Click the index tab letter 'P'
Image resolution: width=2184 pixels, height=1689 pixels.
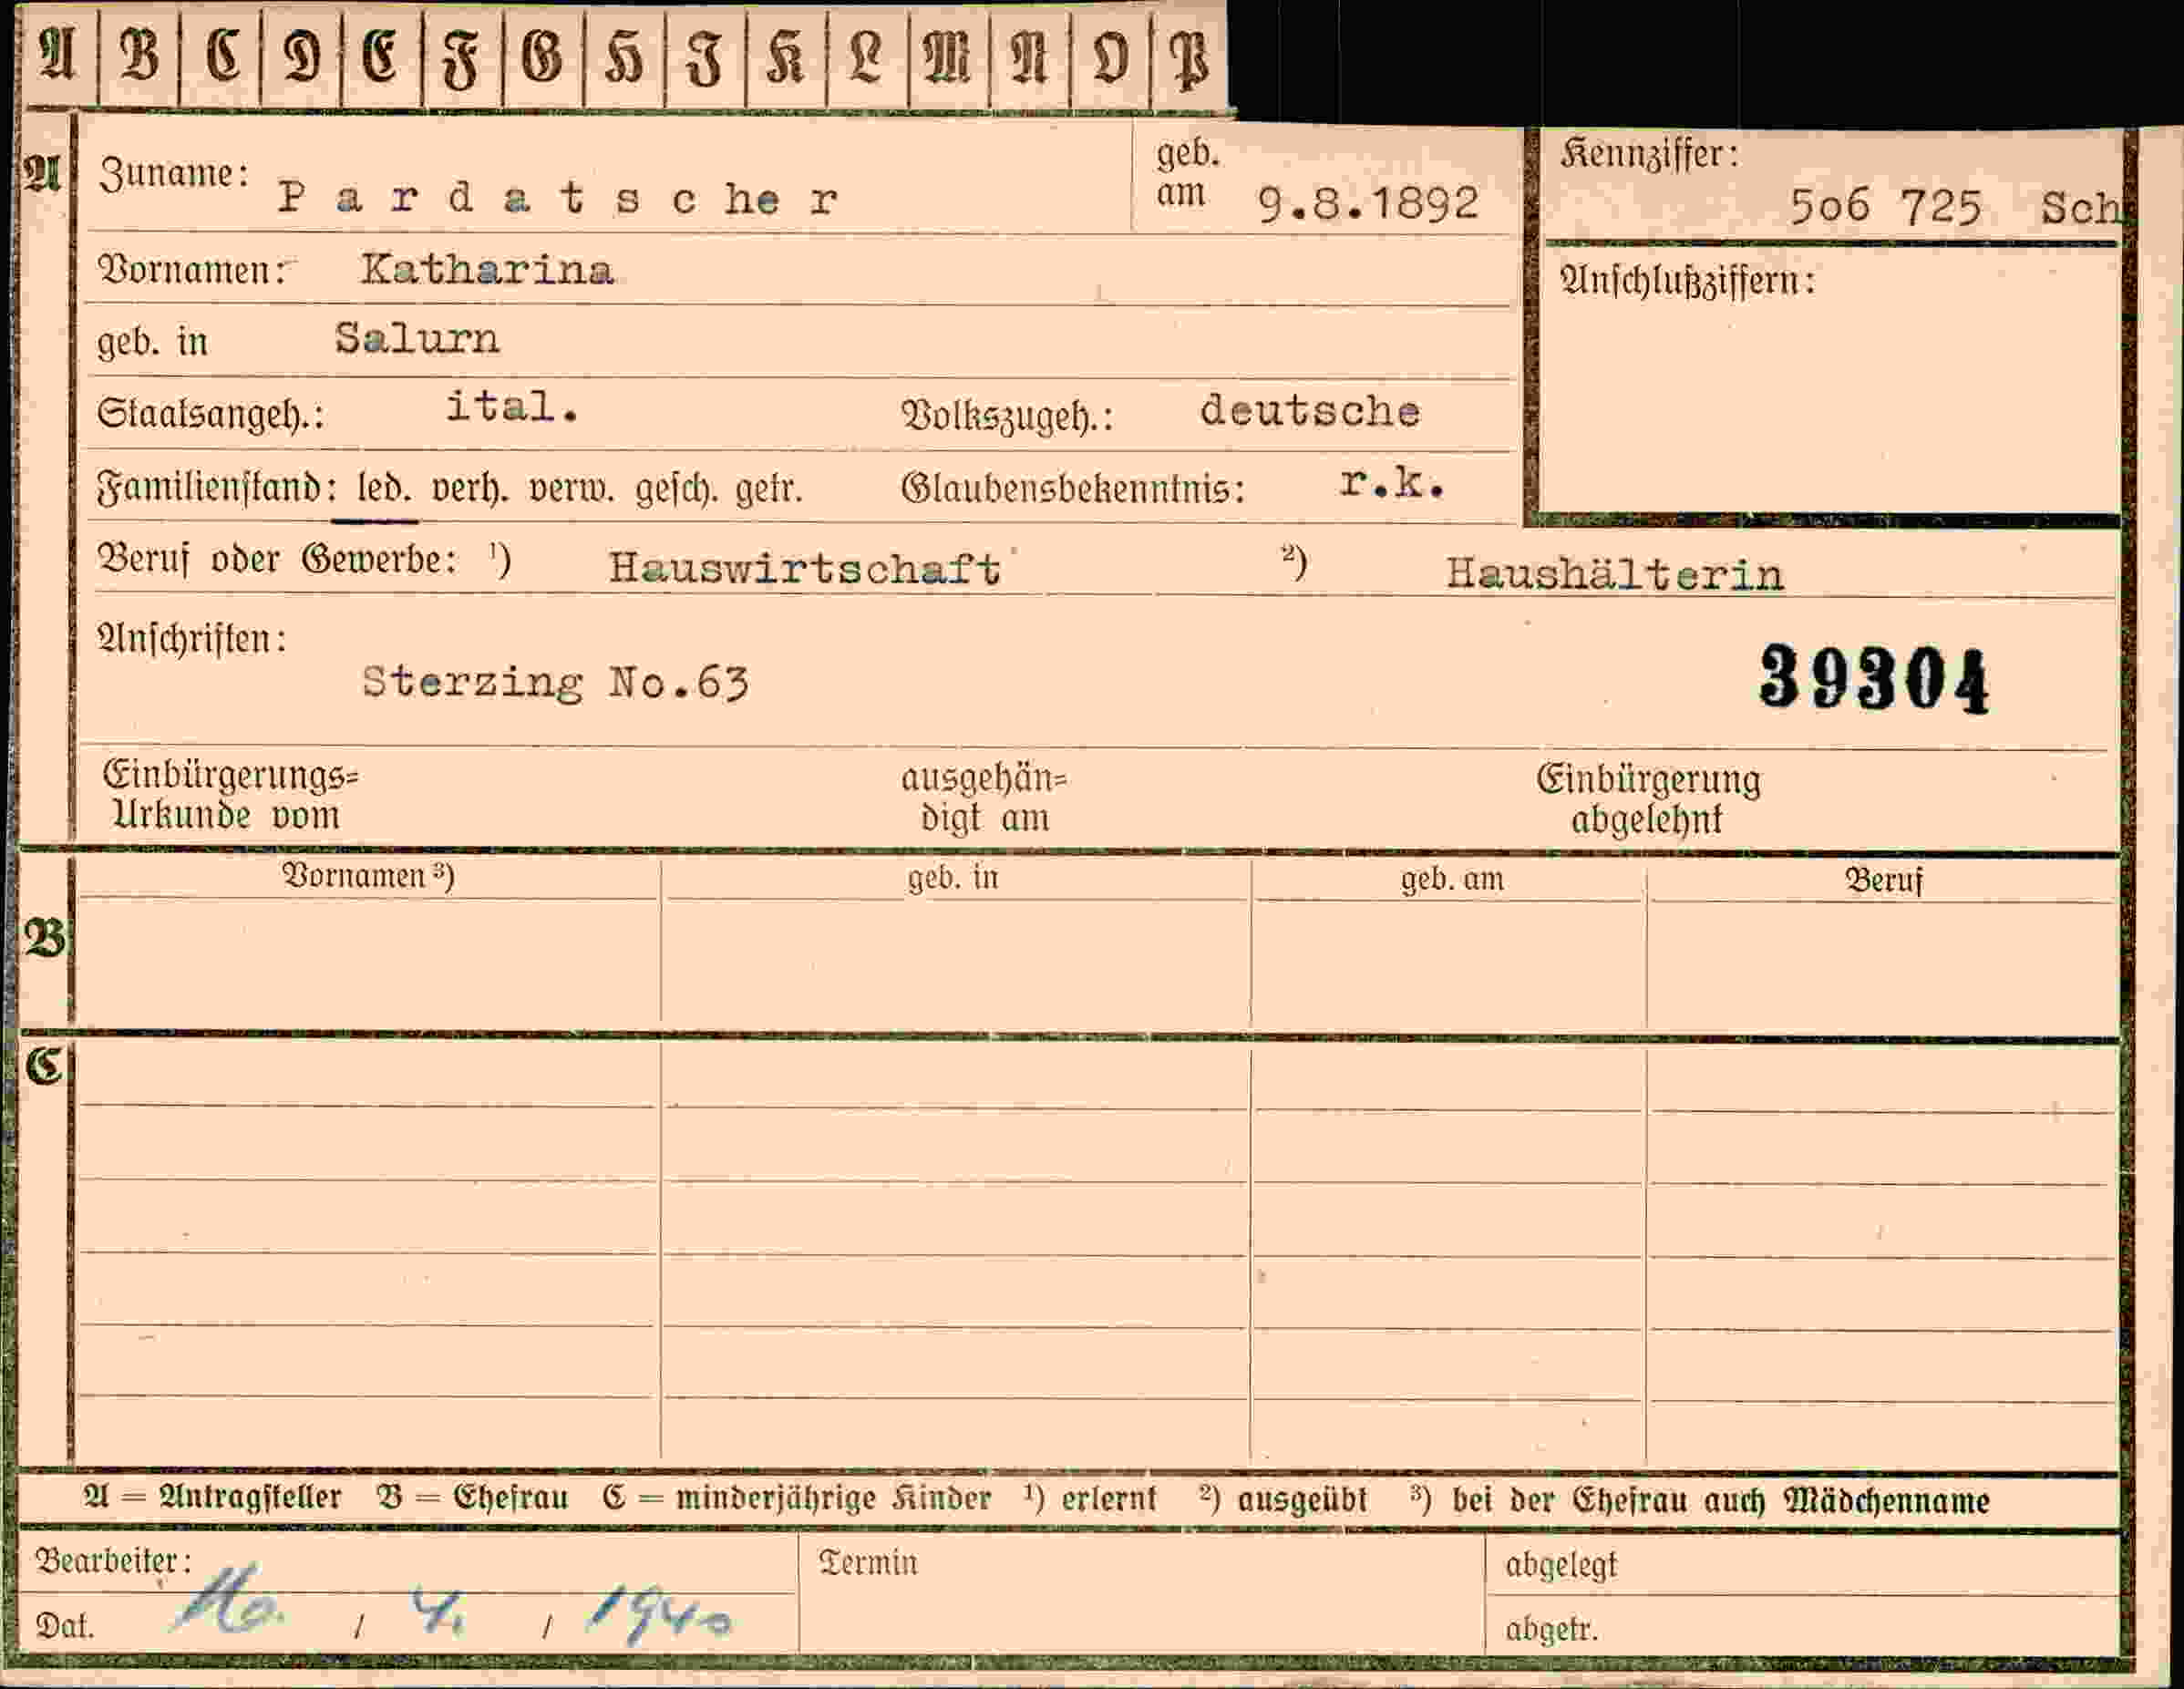tap(1189, 60)
